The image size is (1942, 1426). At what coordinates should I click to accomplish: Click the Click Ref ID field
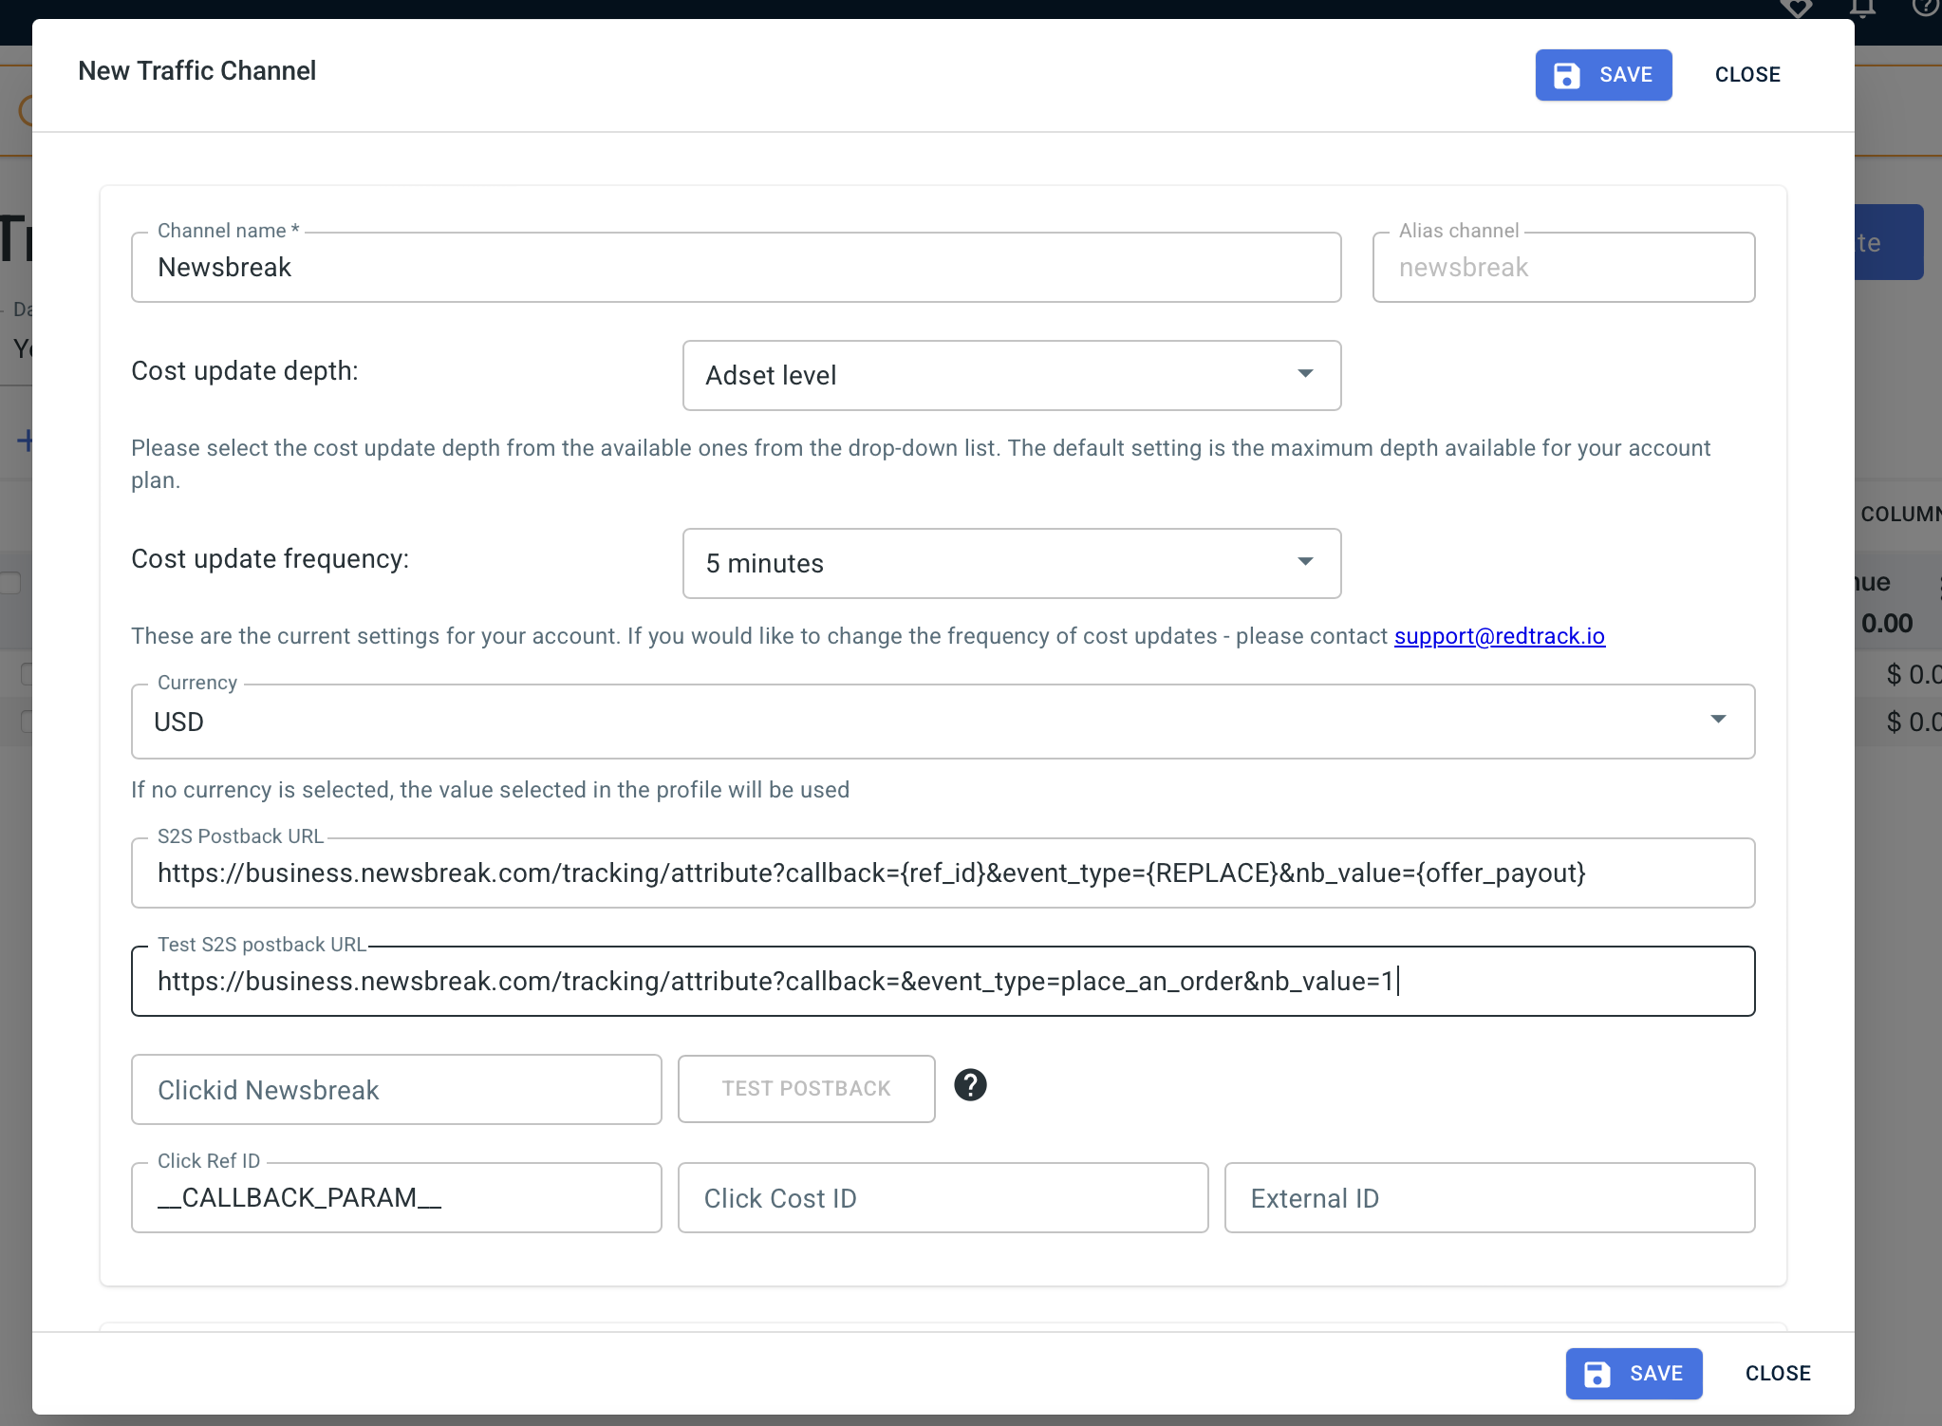point(397,1198)
